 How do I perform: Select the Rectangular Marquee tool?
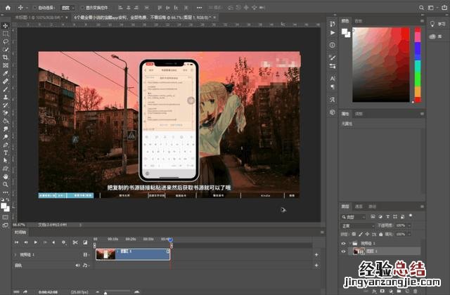click(x=5, y=33)
